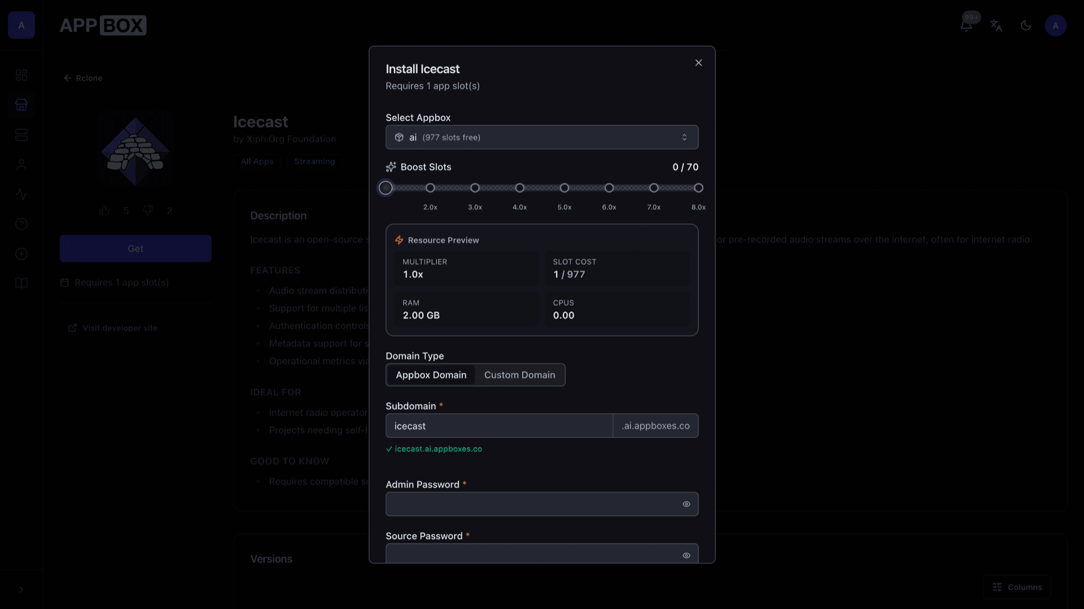This screenshot has height=609, width=1084.
Task: Expand the sidebar with chevron
Action: tap(21, 590)
